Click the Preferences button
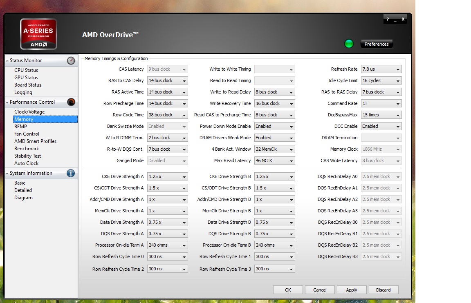This screenshot has height=303, width=471. pos(377,44)
